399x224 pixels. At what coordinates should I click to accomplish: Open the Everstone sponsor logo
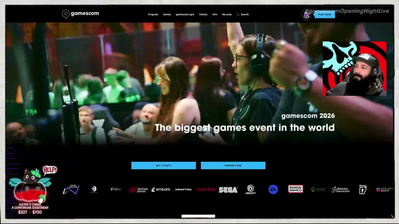click(116, 189)
